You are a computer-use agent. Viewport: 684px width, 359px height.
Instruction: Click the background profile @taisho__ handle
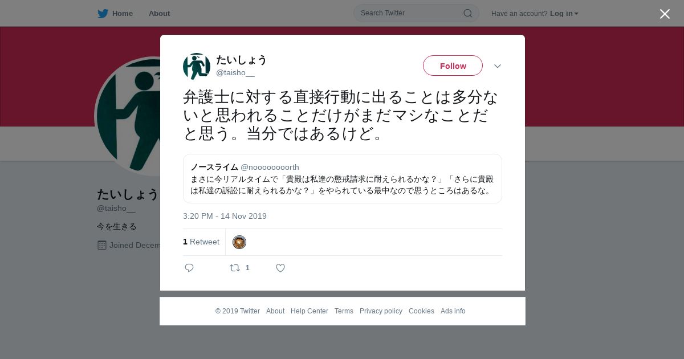[x=116, y=208]
